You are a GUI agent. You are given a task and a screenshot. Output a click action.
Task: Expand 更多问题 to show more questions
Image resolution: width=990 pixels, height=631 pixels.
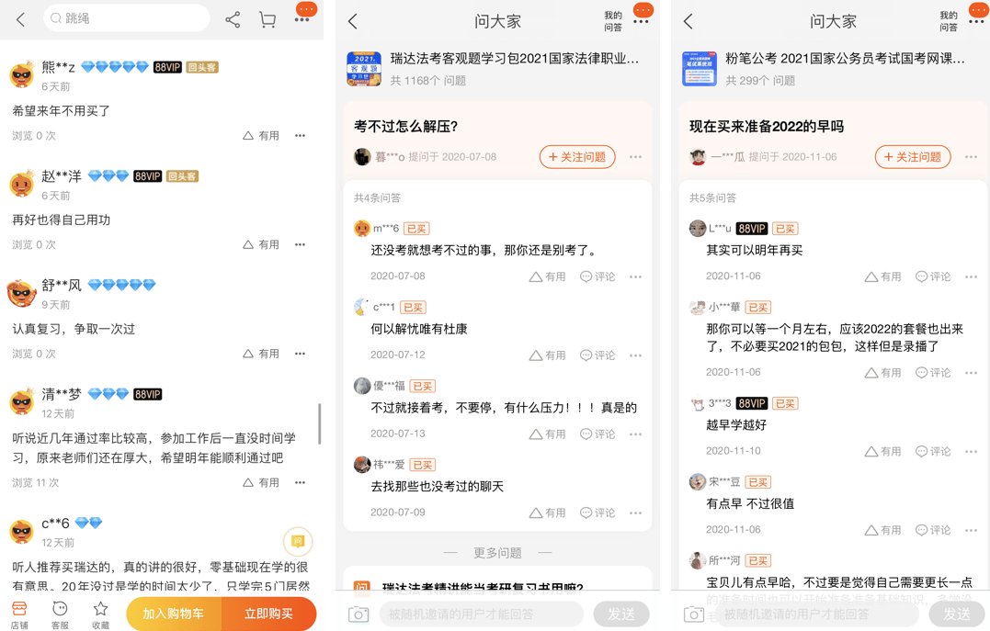[x=497, y=553]
